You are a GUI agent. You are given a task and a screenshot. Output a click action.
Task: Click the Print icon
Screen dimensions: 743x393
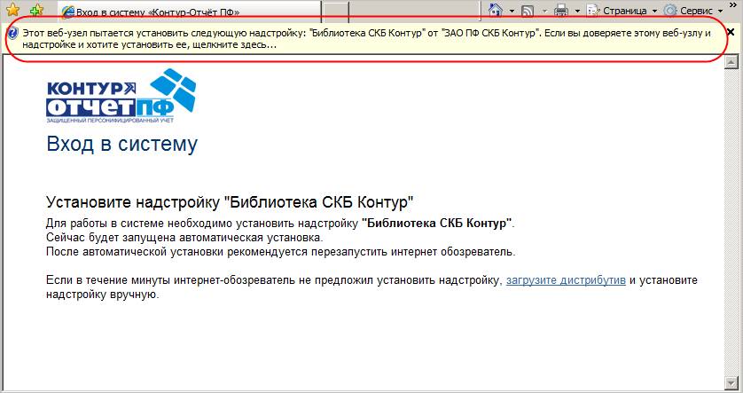(x=561, y=11)
